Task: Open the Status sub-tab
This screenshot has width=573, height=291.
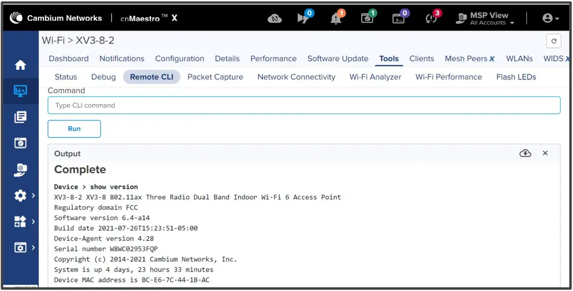Action: coord(66,77)
